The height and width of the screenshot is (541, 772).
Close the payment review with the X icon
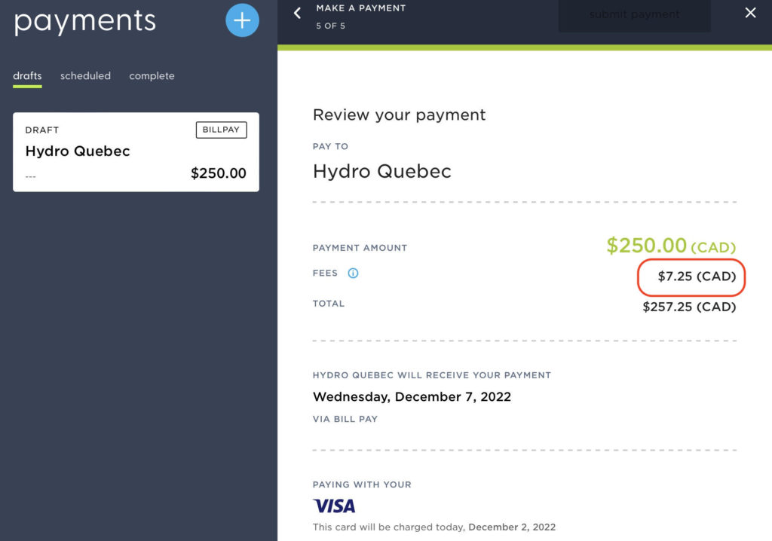(x=750, y=13)
